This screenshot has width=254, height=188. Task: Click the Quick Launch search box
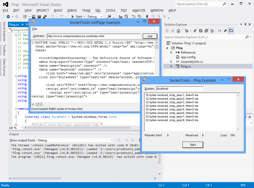click(x=199, y=4)
